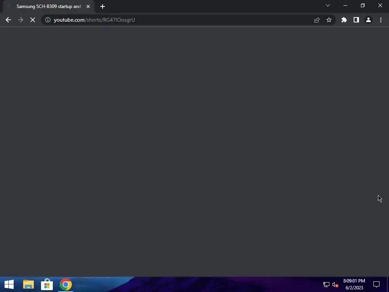Image resolution: width=389 pixels, height=292 pixels.
Task: Go back to the previous page
Action: (8, 20)
